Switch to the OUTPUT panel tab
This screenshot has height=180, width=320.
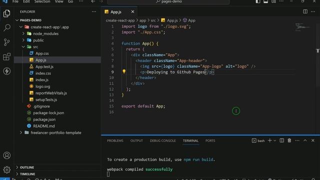click(x=136, y=140)
